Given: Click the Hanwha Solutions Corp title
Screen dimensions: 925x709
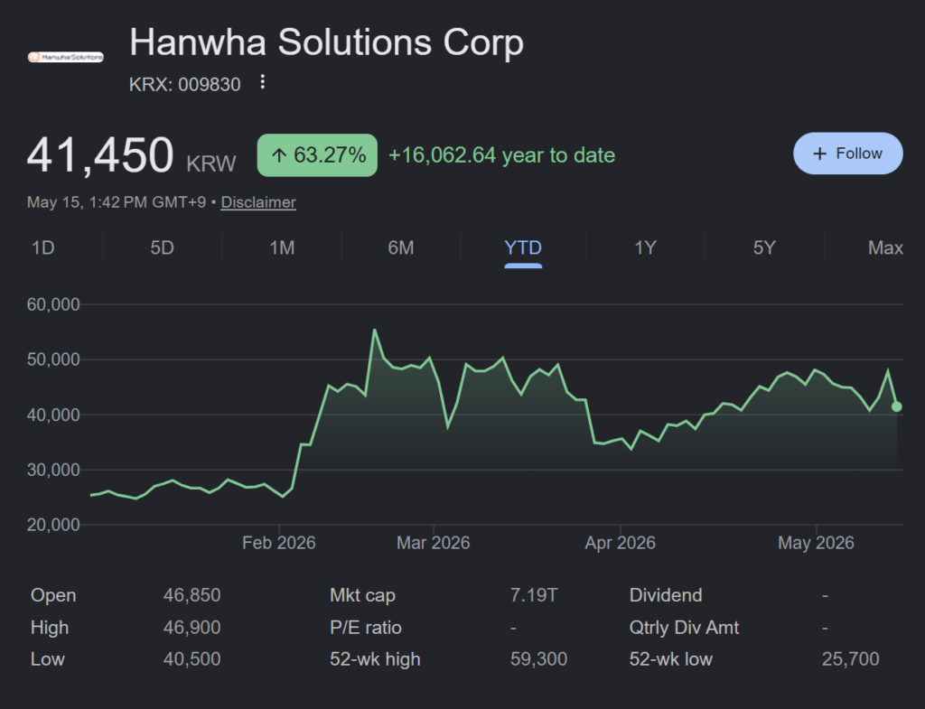Looking at the screenshot, I should [326, 43].
